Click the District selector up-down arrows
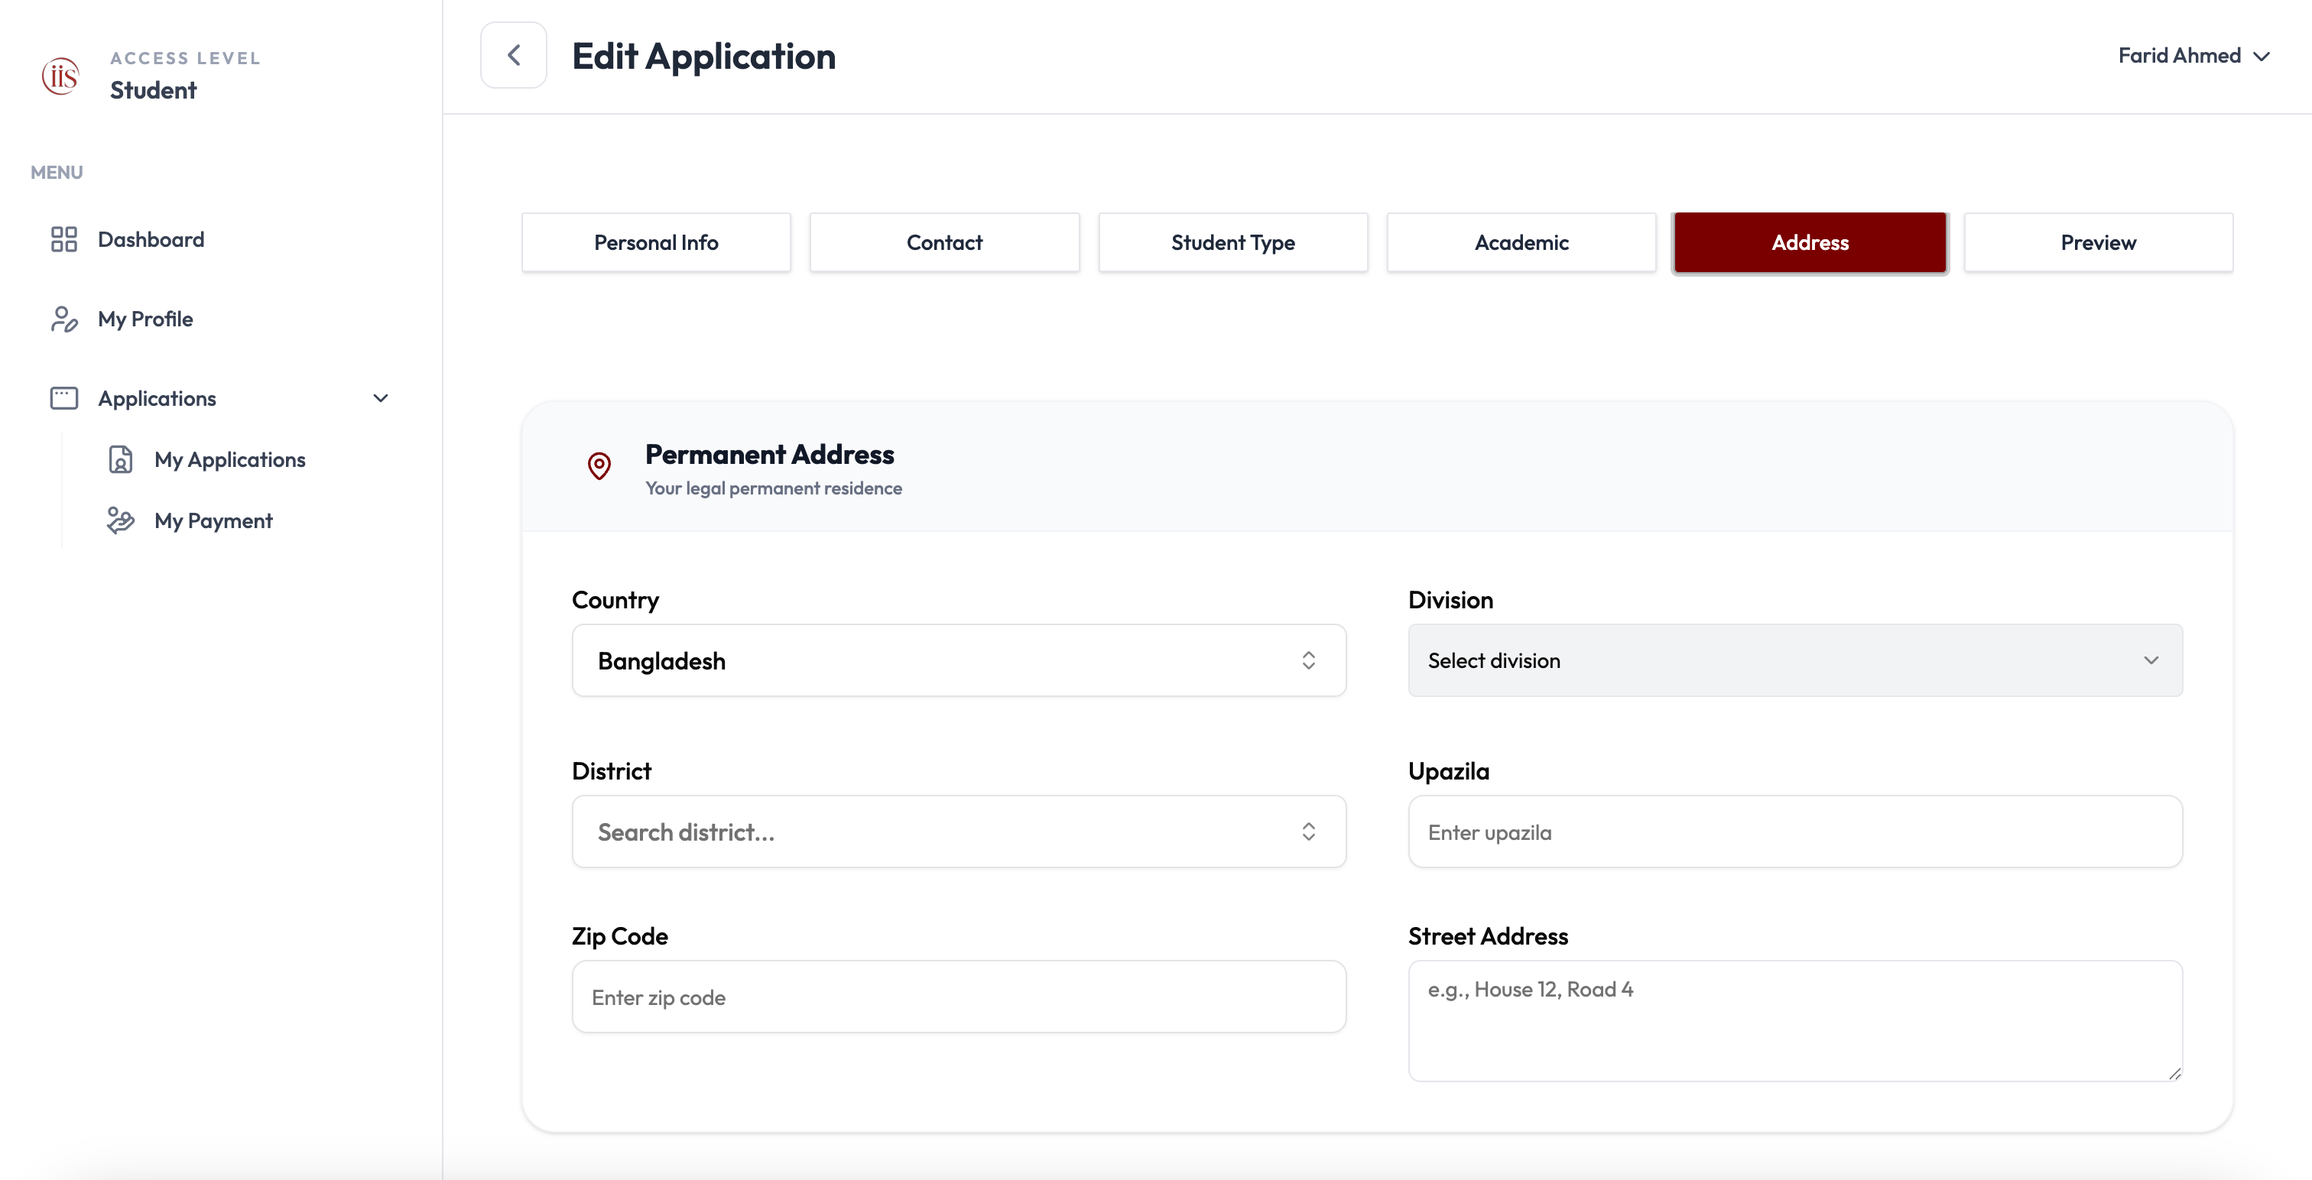 point(1309,832)
